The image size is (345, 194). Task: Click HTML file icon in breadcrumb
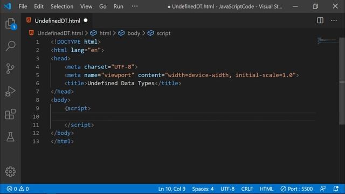[31, 33]
